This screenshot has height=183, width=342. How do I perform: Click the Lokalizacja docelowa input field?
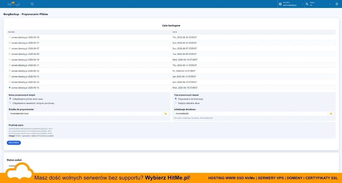coord(251,113)
